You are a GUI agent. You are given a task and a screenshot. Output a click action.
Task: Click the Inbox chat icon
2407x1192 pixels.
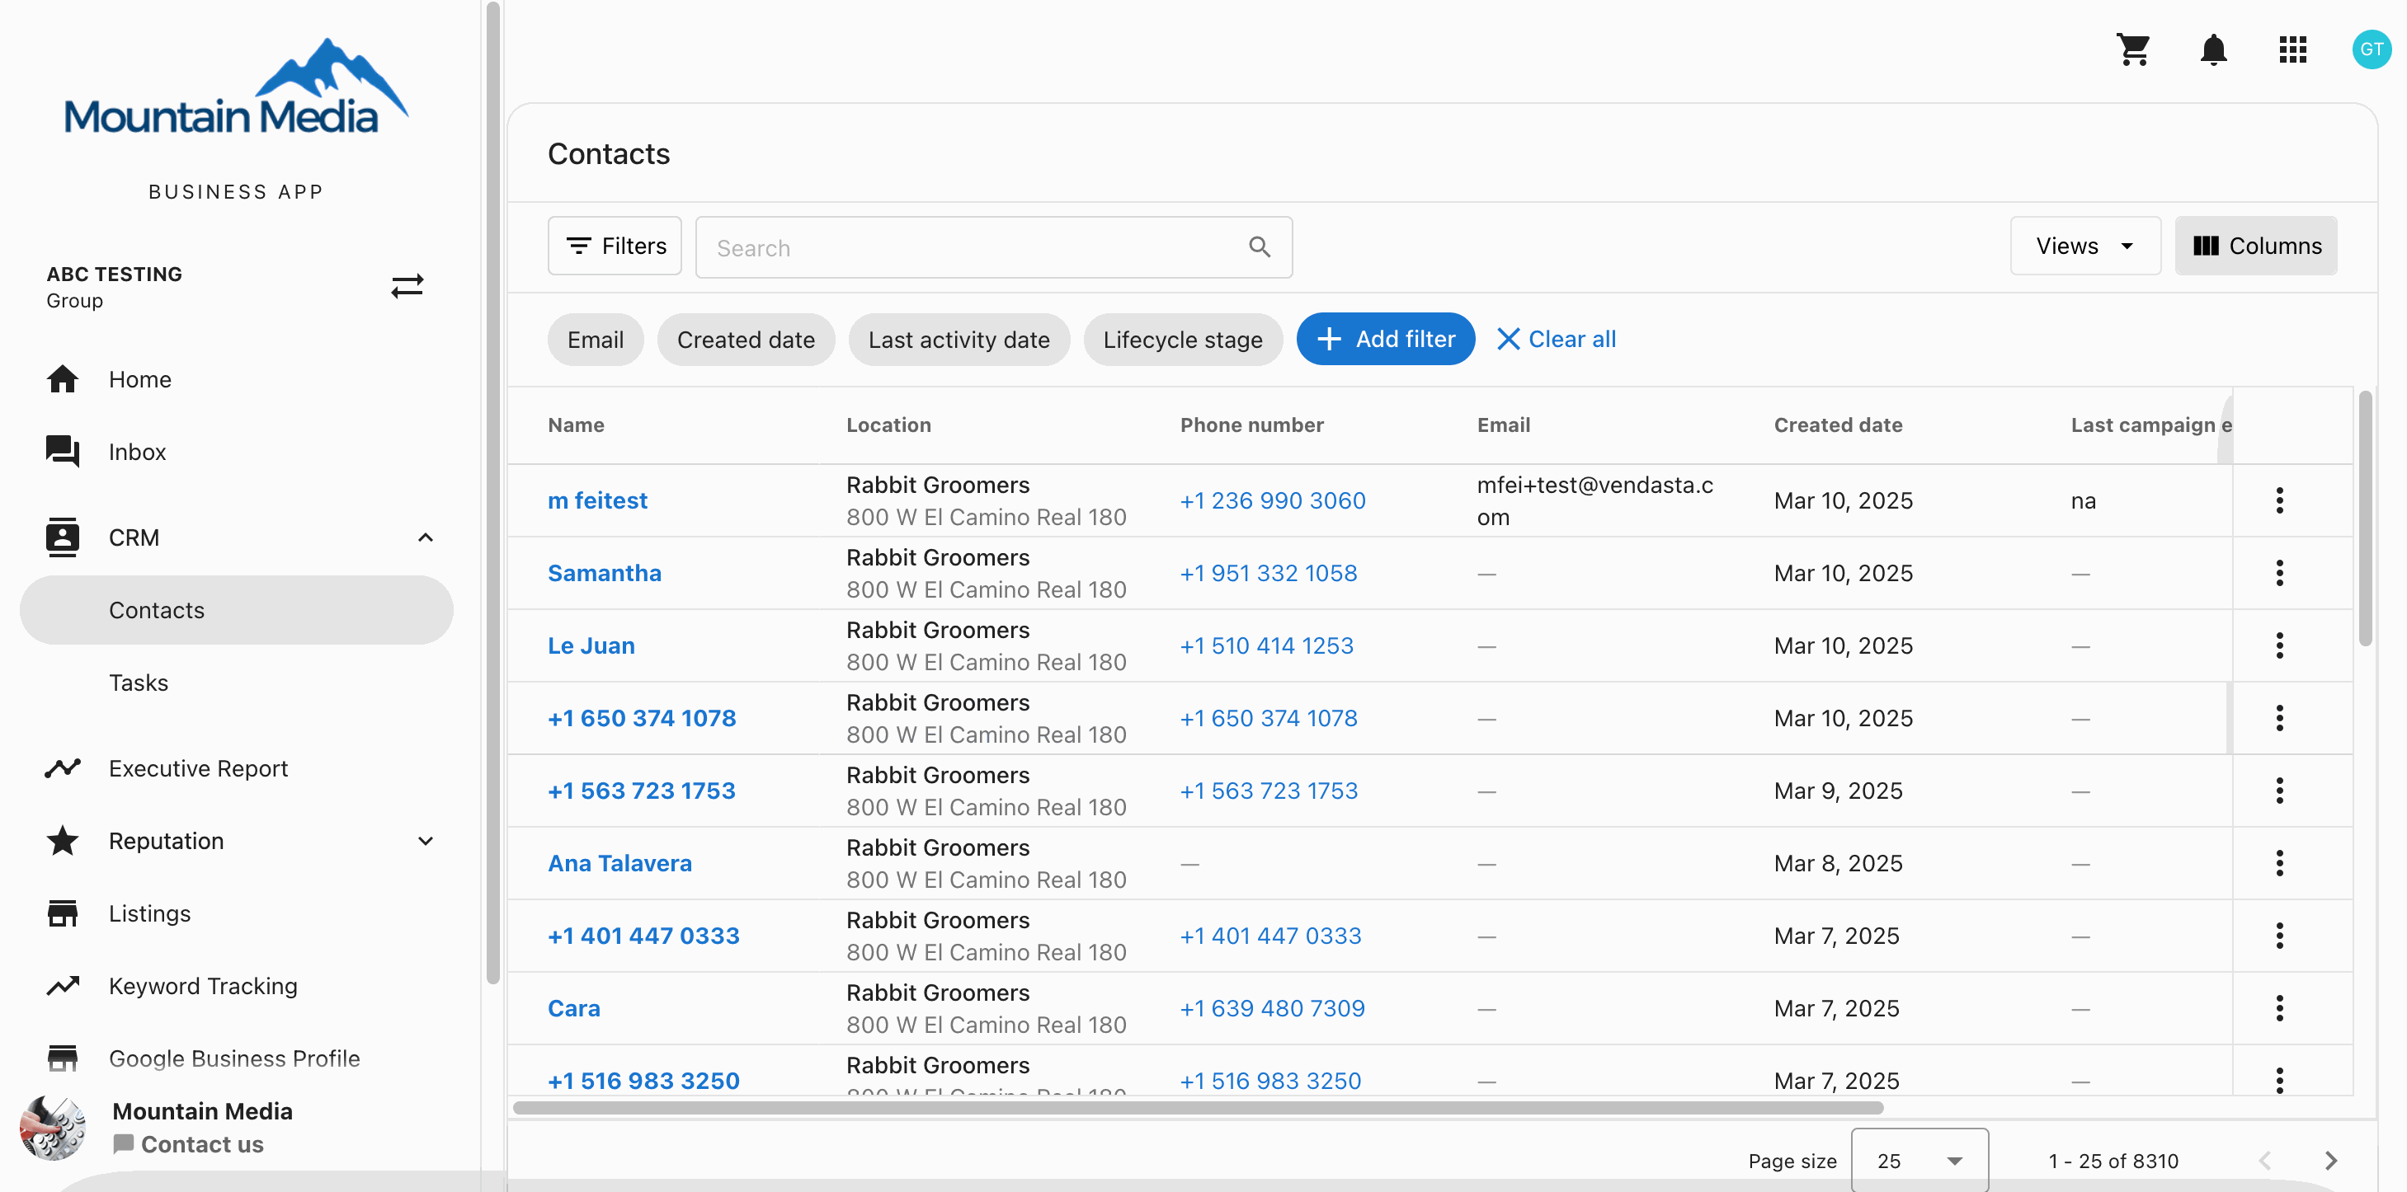click(x=63, y=452)
